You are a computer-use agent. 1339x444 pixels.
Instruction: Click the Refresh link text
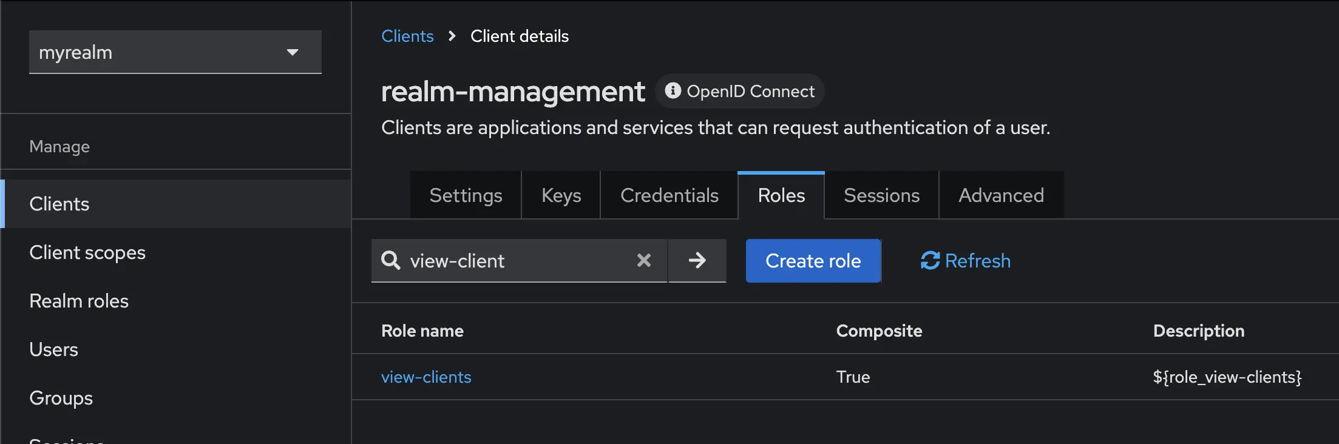point(978,261)
